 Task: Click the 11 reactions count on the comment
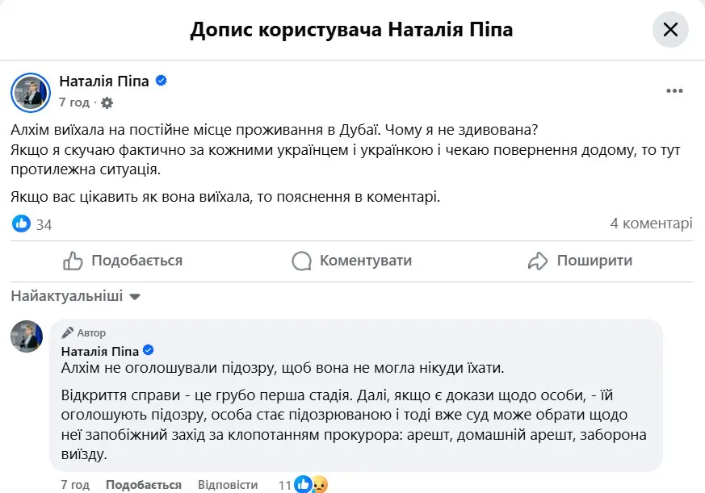(284, 484)
